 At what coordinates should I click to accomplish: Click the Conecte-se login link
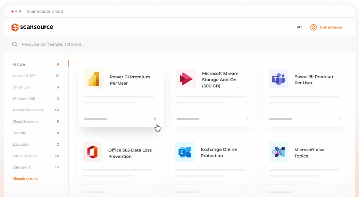click(x=331, y=27)
